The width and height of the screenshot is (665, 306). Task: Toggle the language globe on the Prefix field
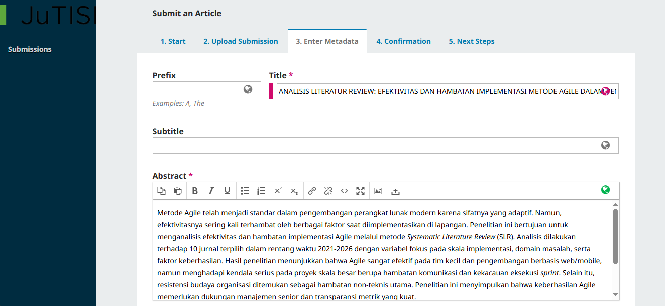247,89
